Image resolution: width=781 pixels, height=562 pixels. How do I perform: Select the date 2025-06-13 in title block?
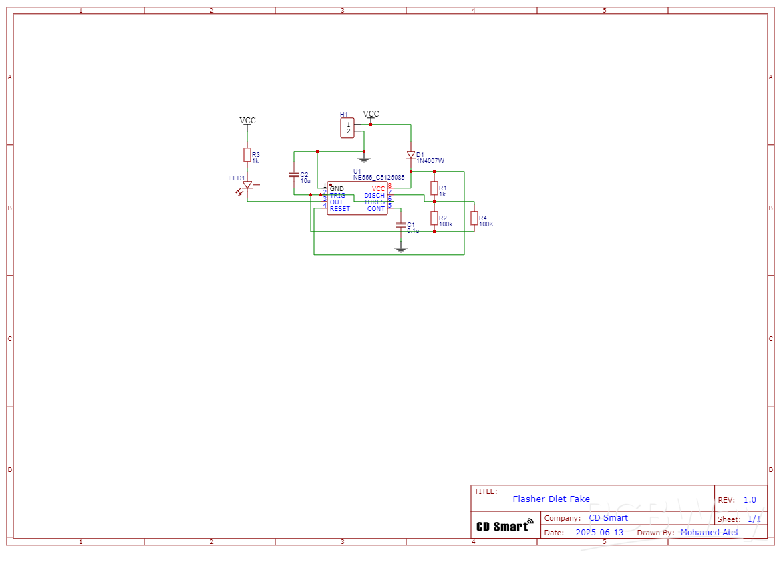pos(599,532)
